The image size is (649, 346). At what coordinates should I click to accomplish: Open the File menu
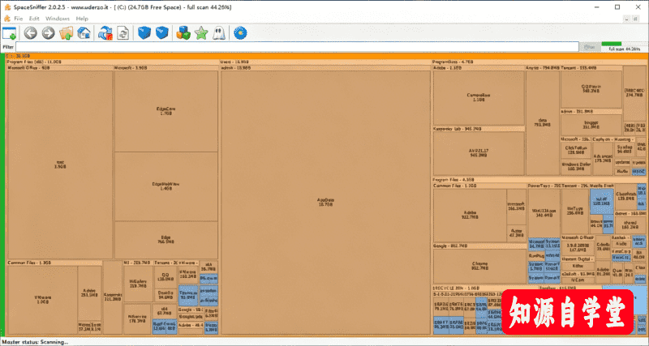click(19, 19)
